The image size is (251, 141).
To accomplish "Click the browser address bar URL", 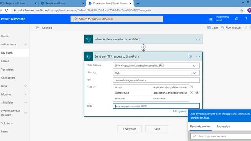I will tap(84, 11).
